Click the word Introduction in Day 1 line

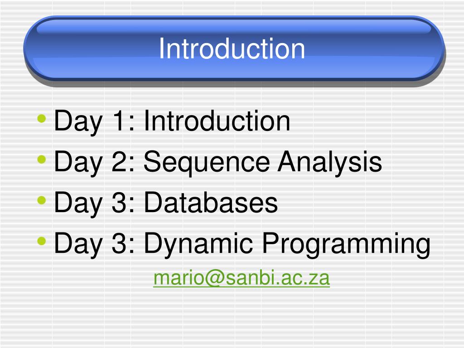[217, 121]
